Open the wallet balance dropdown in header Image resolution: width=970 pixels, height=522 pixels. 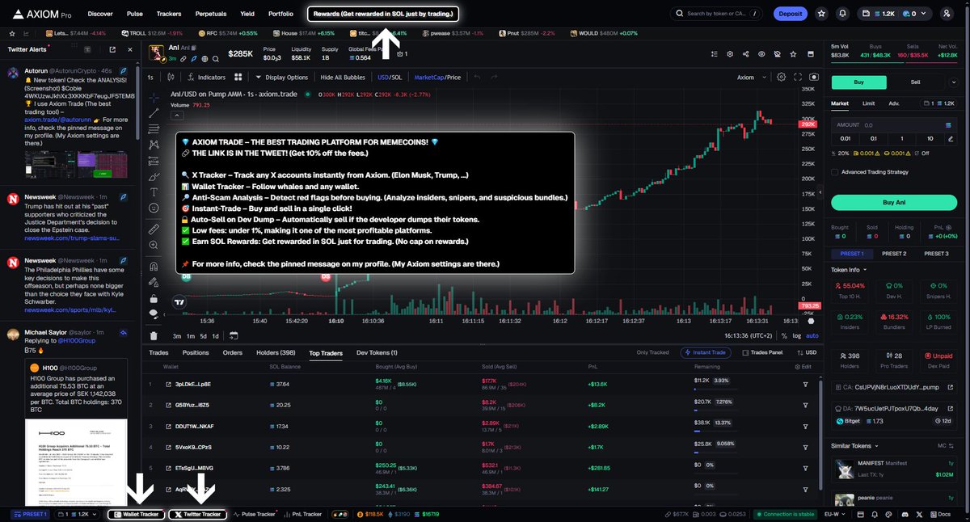[x=896, y=14]
